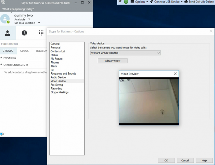The image size is (215, 165).
Task: Switch to the Status tab
Action: pyautogui.click(x=24, y=51)
